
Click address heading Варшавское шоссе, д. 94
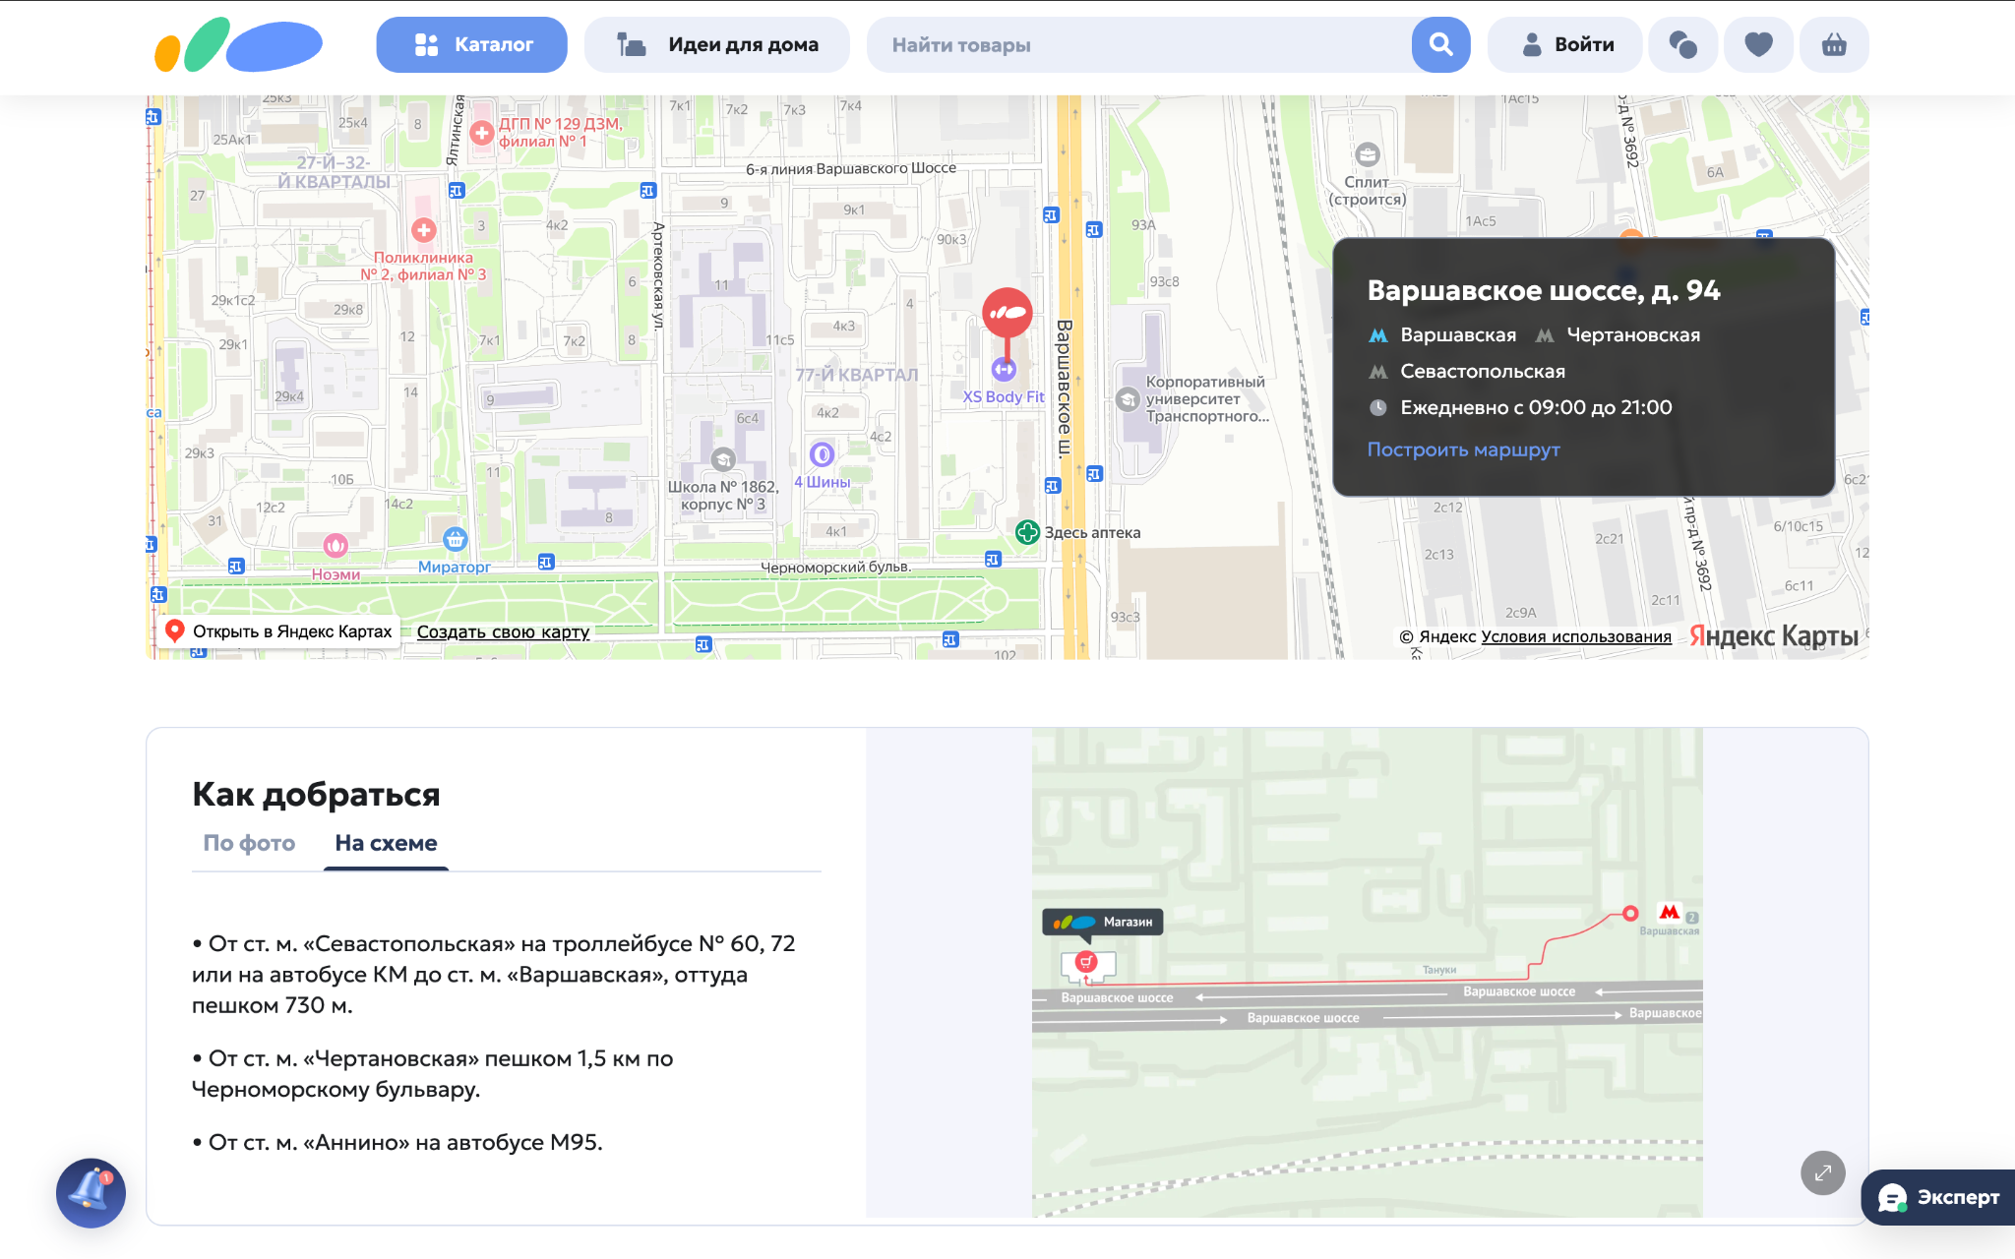pyautogui.click(x=1544, y=291)
